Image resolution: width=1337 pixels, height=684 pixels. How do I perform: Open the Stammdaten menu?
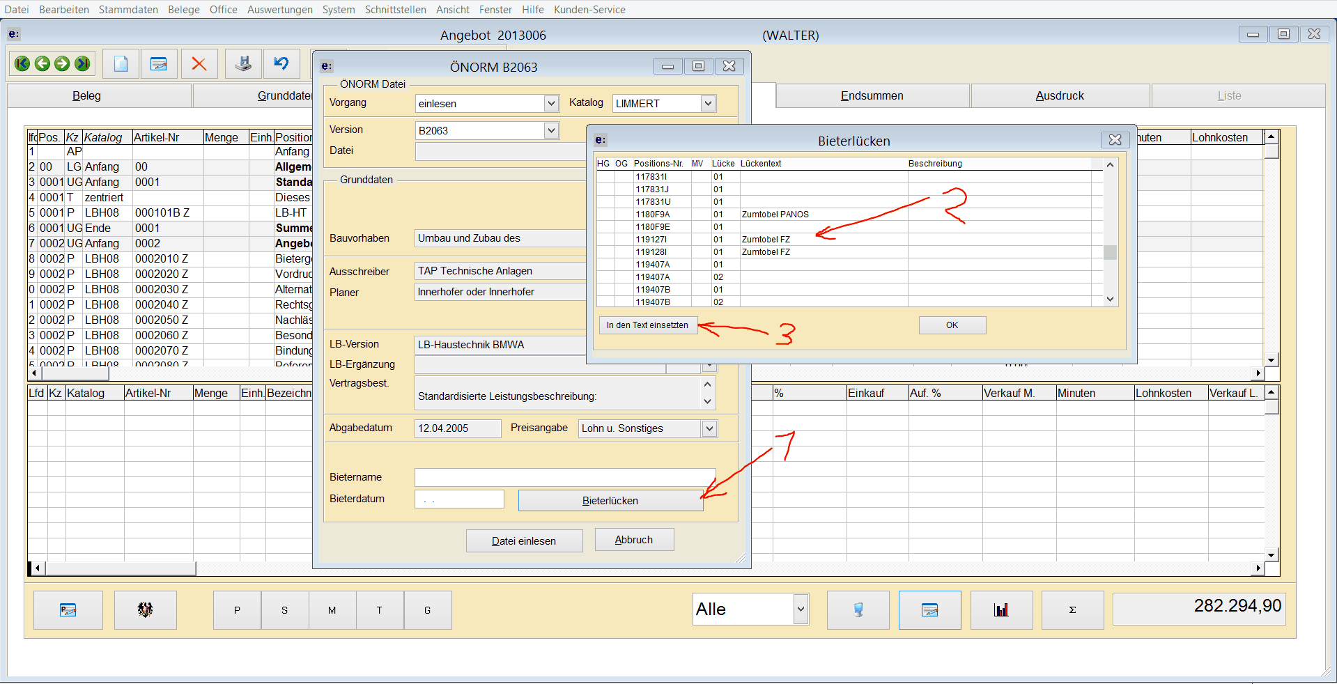coord(128,10)
